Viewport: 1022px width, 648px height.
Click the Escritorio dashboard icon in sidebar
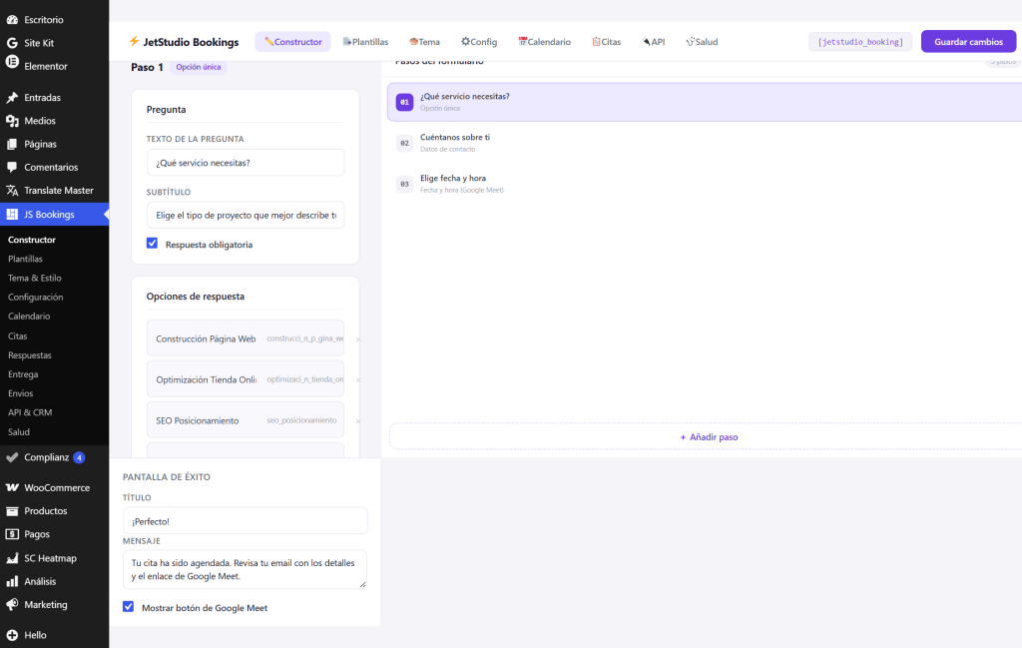(12, 20)
